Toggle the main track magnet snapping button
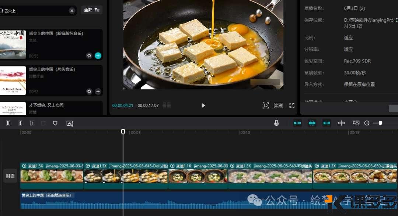 point(297,123)
